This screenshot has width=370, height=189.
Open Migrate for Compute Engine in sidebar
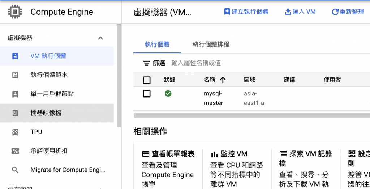pos(57,170)
